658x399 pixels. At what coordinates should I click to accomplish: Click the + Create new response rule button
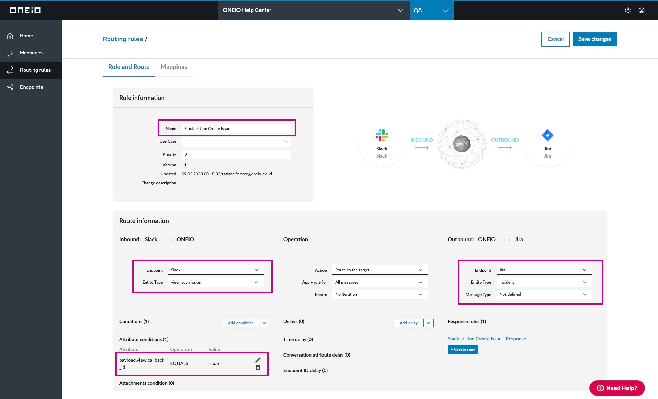tap(463, 349)
